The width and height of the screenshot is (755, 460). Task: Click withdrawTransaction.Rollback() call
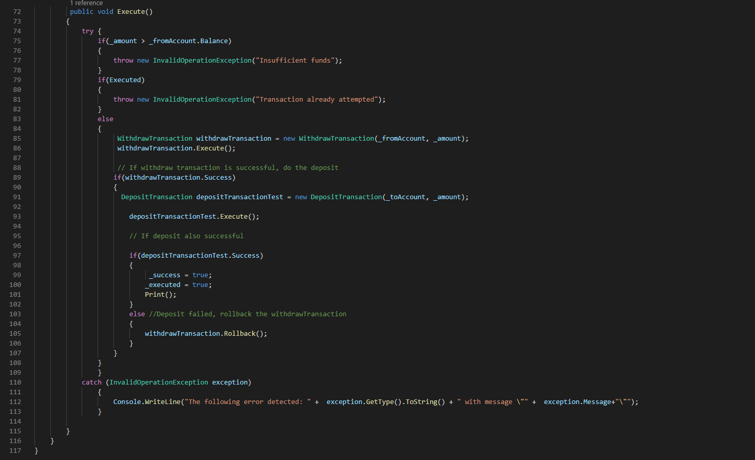coord(206,333)
